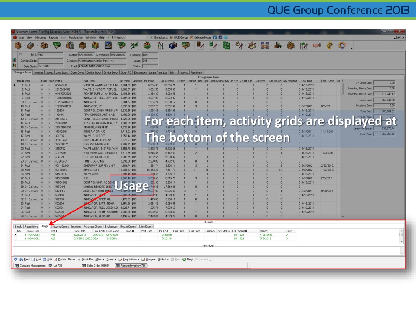Image resolution: width=416 pixels, height=312 pixels.
Task: Click the telephone icon in main toolbar
Action: point(44,45)
